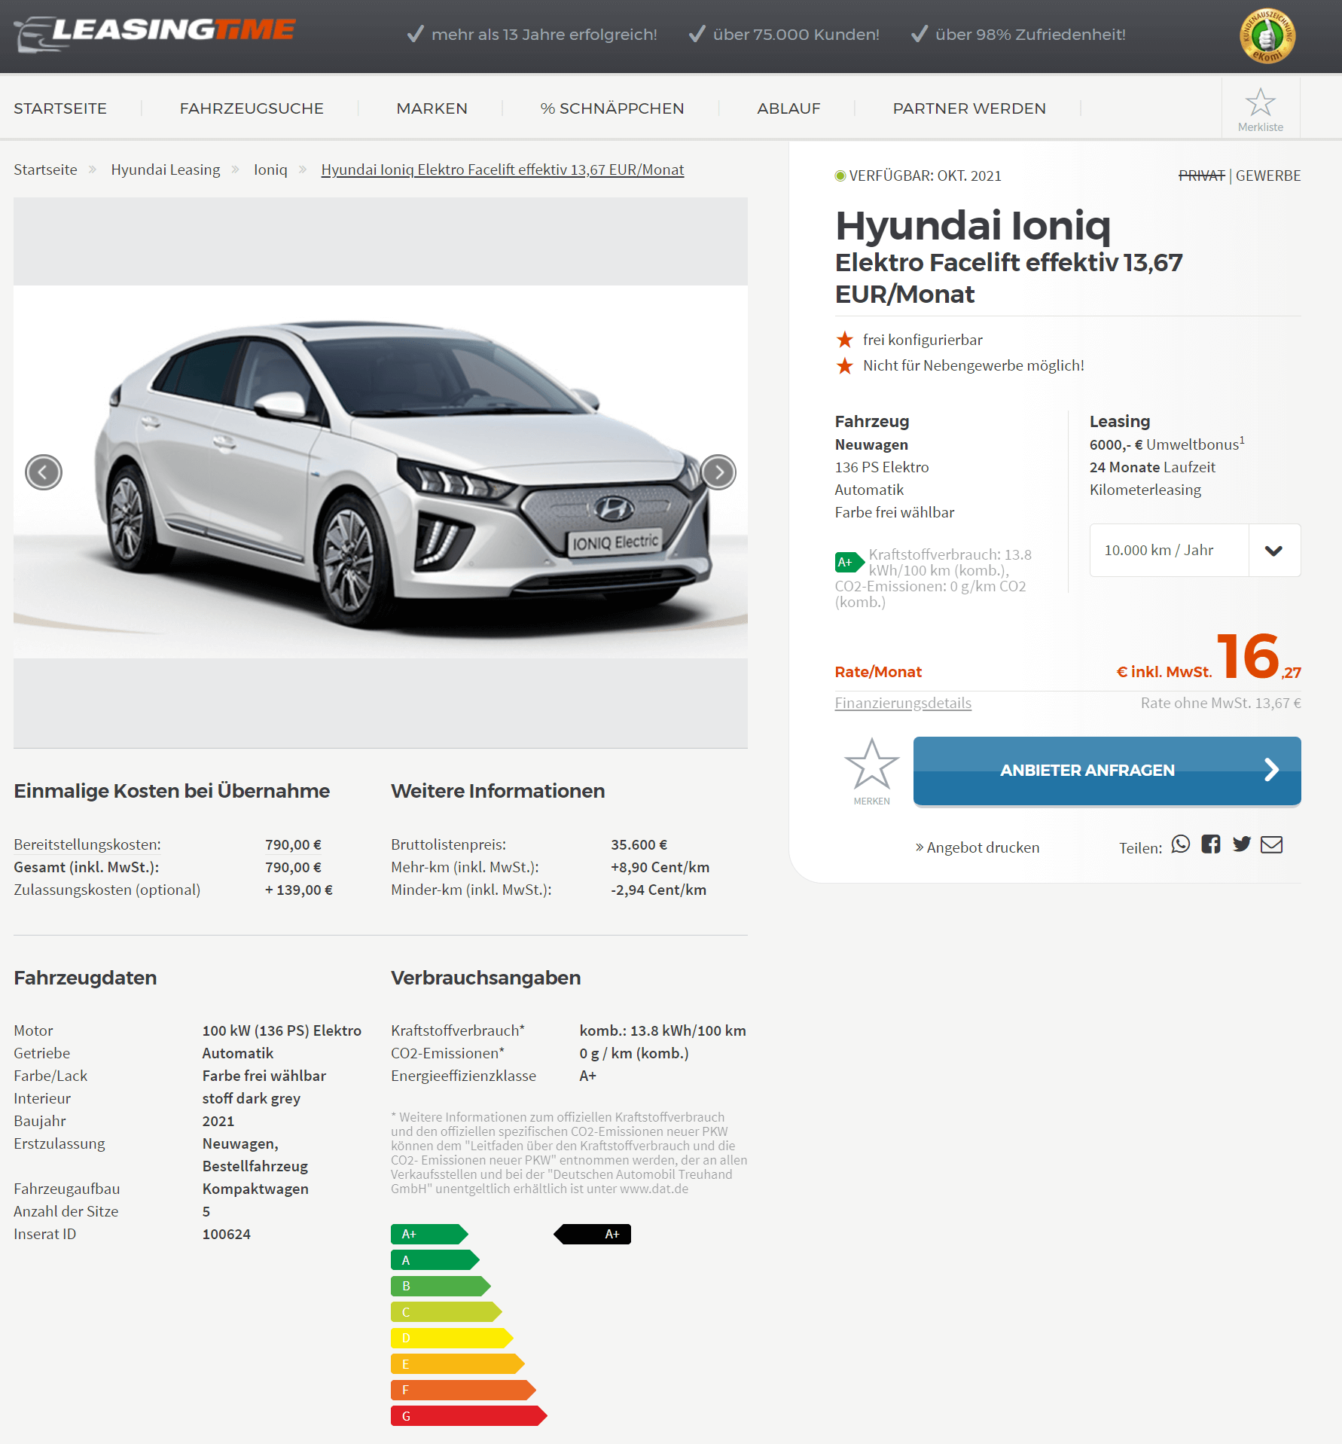1342x1444 pixels.
Task: Click 'frei konfigurierbar' feature line
Action: 923,340
